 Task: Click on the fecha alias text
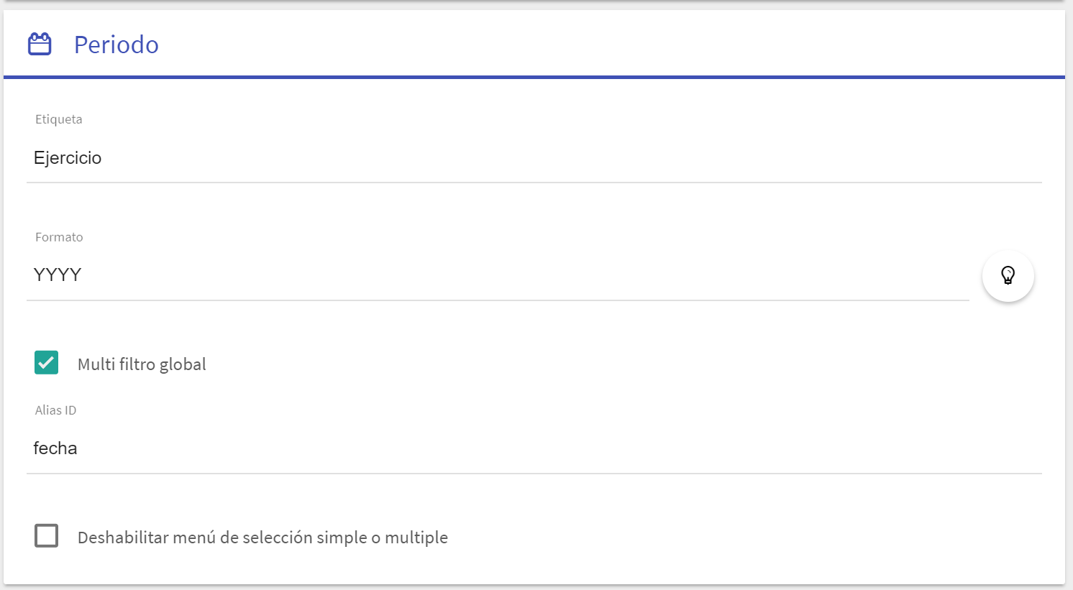click(x=55, y=448)
